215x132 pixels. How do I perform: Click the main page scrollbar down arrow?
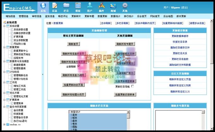click(212, 129)
